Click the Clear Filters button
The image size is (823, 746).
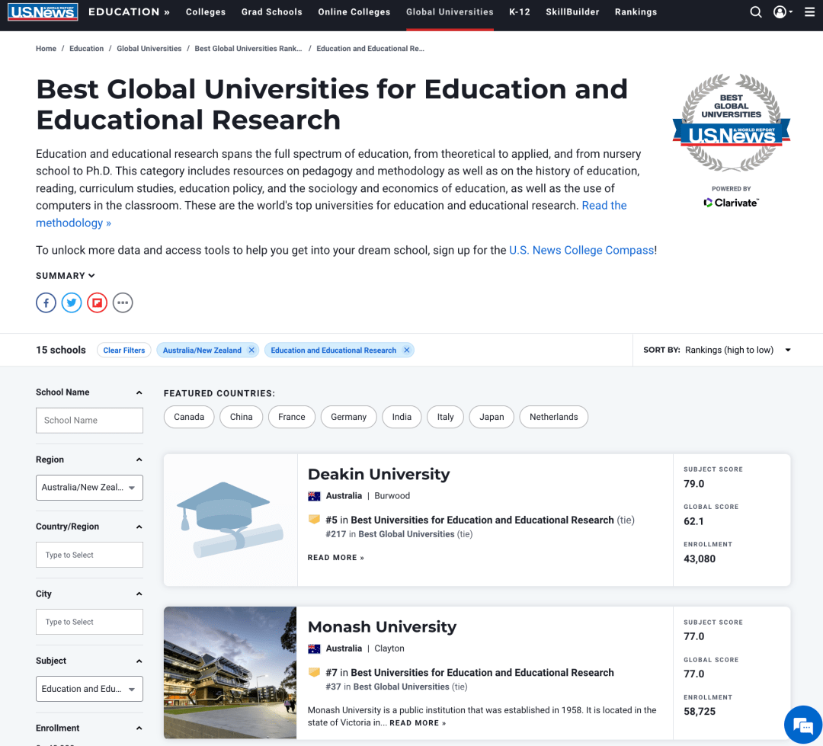coord(123,350)
